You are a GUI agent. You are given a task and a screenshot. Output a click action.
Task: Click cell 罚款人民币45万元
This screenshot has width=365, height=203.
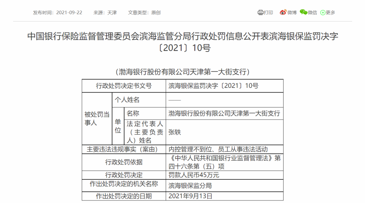click(224, 175)
